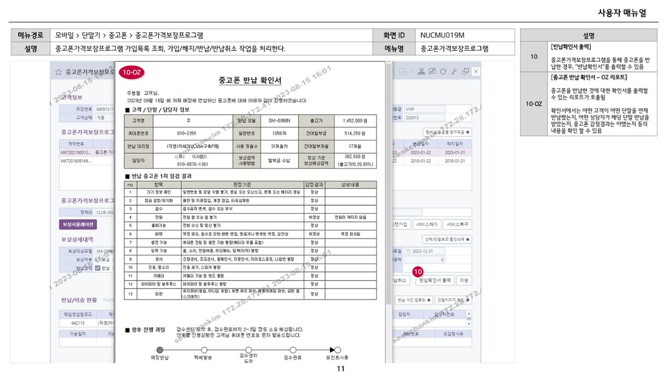This screenshot has height=375, width=667.
Task: Refresh the screen with the circular arrow icon
Action: click(444, 72)
